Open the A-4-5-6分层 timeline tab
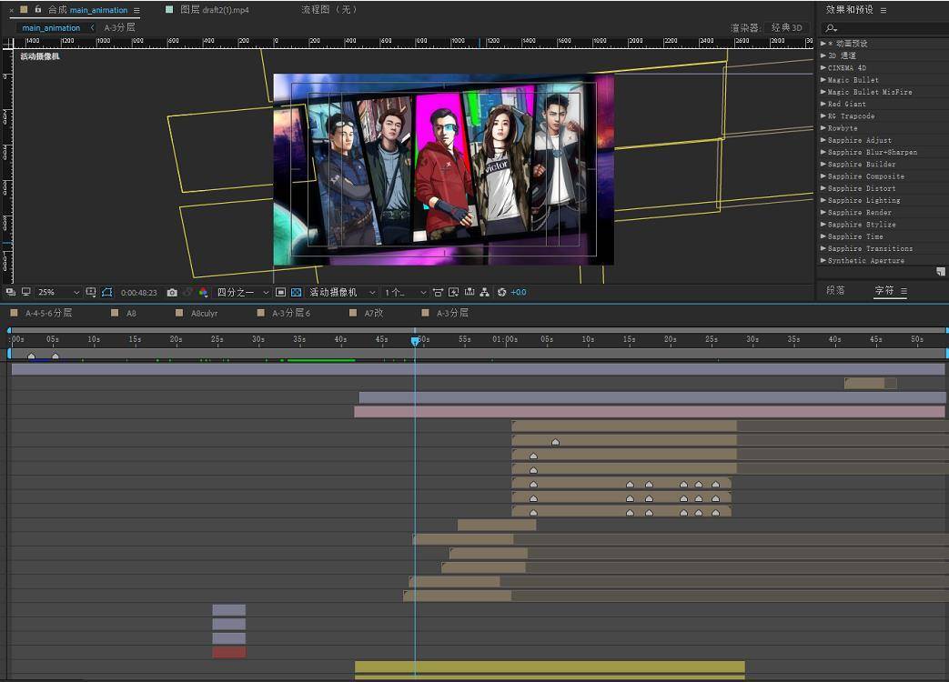949x682 pixels. point(48,313)
